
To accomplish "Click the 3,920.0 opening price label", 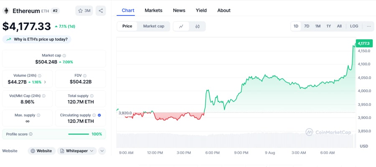I will [x=125, y=113].
